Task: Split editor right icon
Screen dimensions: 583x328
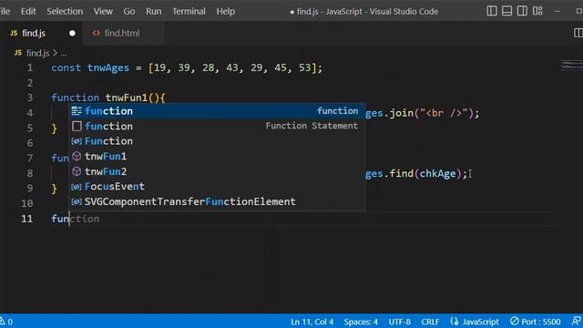Action: (x=578, y=33)
